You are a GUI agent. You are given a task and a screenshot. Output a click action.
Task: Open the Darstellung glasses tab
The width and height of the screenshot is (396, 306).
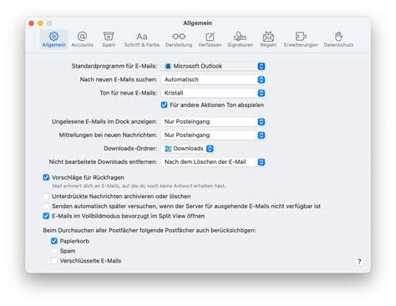coord(179,39)
